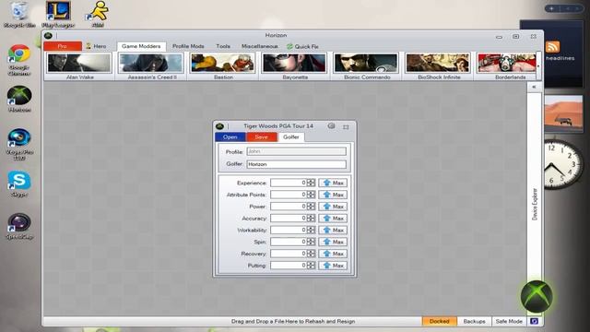
Task: Adjust the Spin spinner arrows
Action: click(x=311, y=242)
